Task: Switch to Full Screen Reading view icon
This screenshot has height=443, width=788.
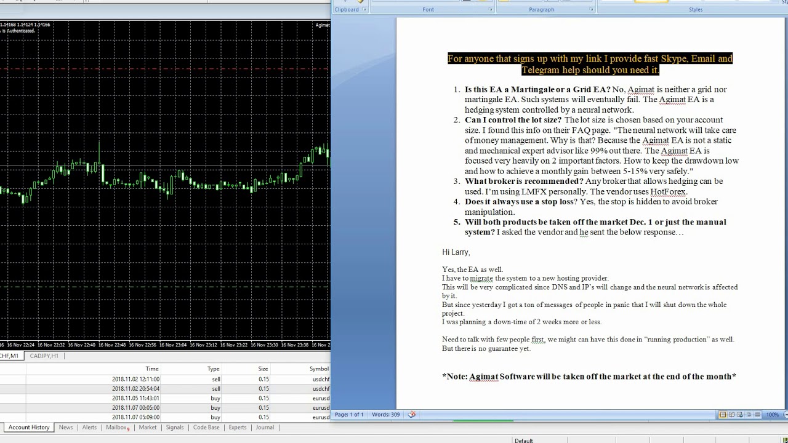Action: coord(731,415)
